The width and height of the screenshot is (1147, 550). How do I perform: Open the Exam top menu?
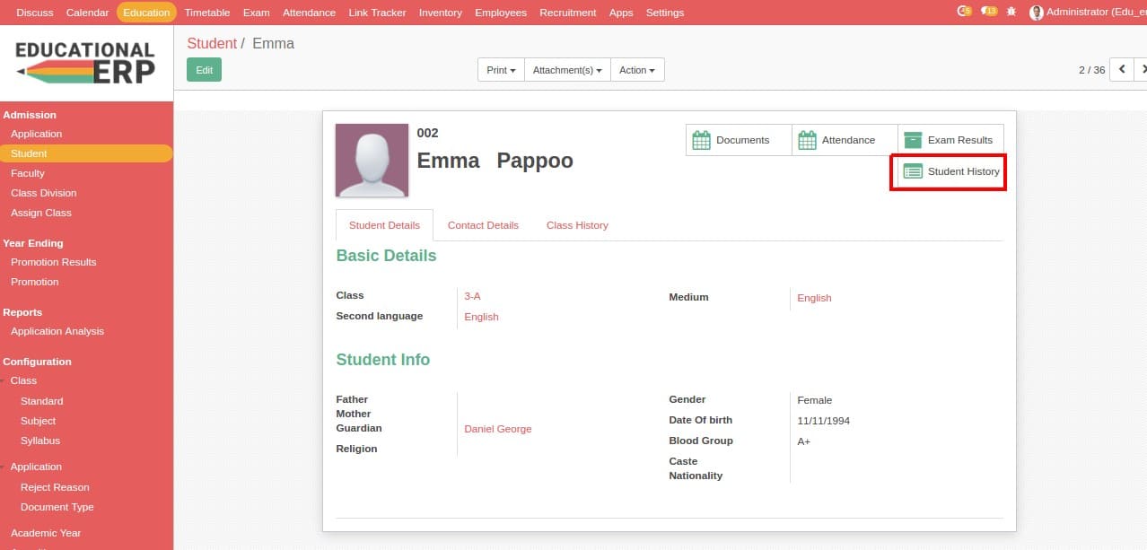click(x=257, y=13)
